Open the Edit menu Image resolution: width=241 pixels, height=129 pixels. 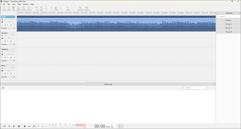point(9,4)
